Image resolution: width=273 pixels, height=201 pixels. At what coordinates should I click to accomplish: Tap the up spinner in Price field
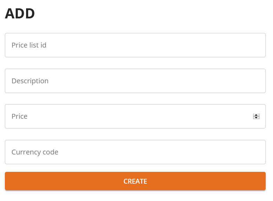coord(256,115)
